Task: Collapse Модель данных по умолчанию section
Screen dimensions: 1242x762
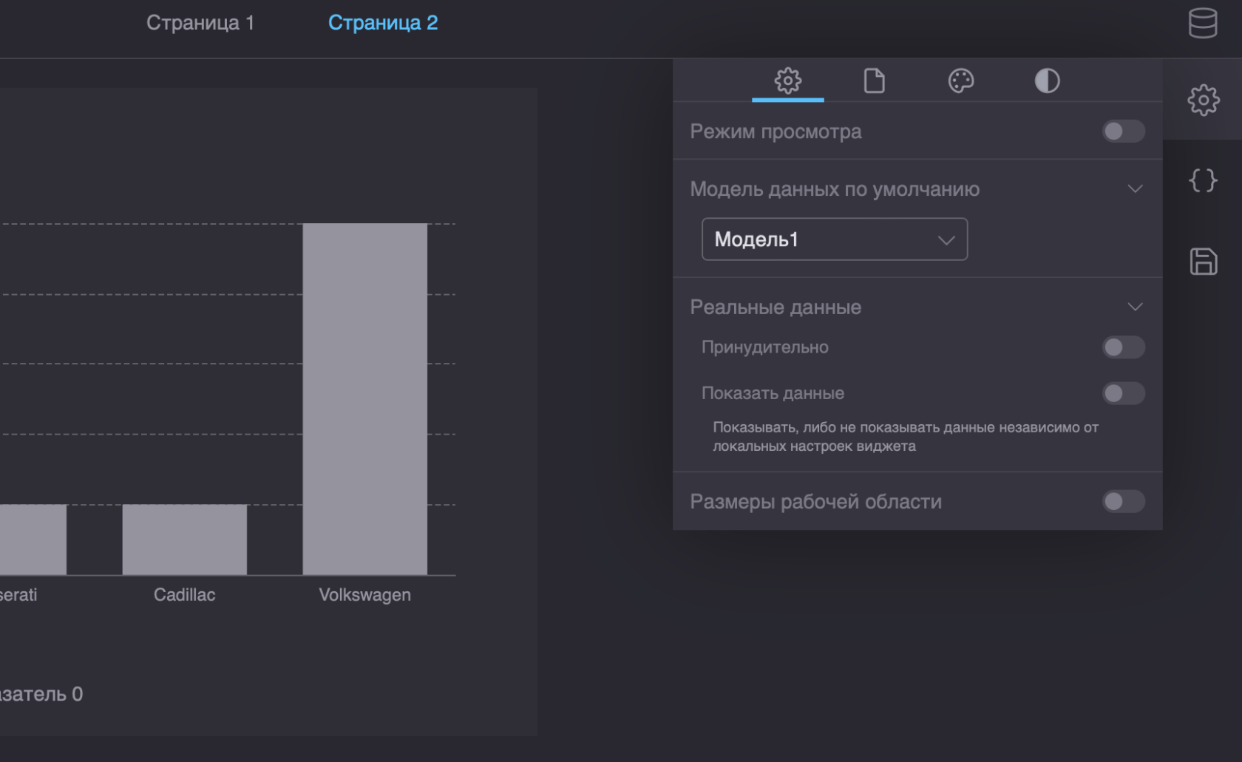Action: pyautogui.click(x=1135, y=189)
